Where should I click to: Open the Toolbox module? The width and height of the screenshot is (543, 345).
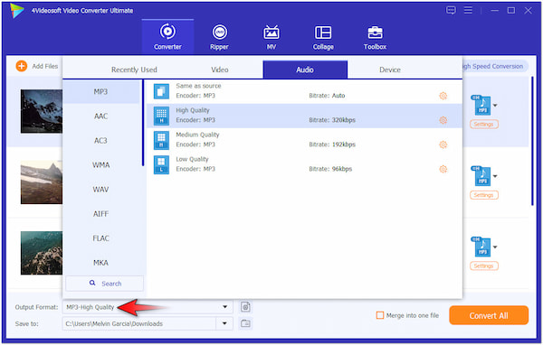pos(375,37)
